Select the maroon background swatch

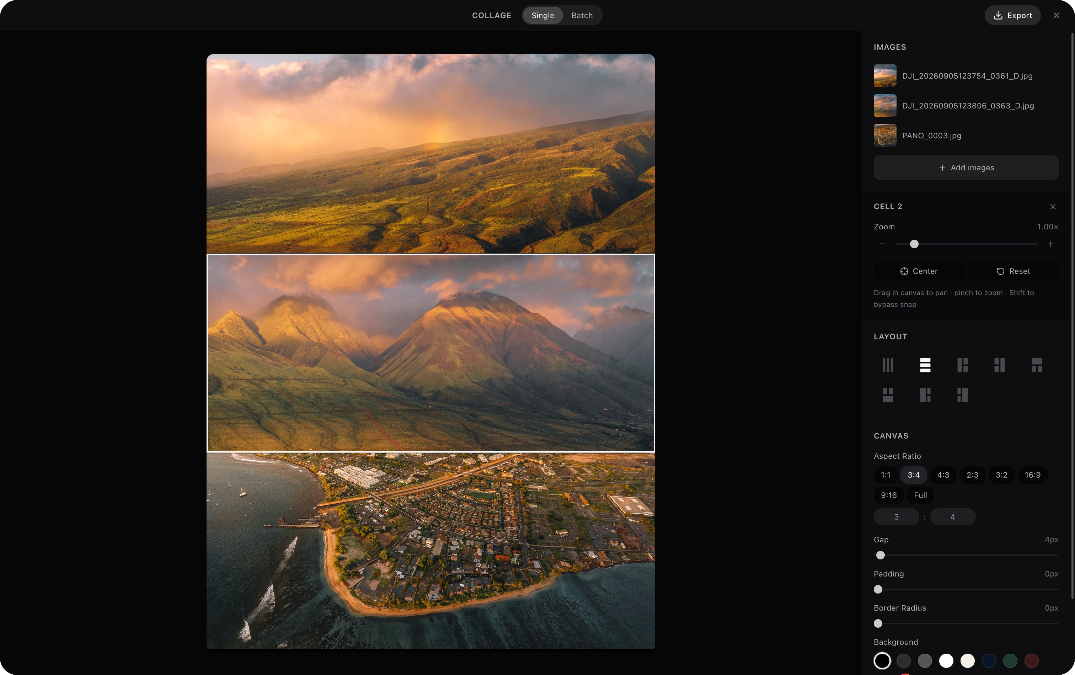(1031, 661)
